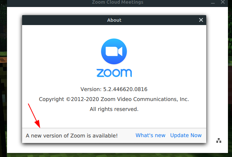This screenshot has height=157, width=232.
Task: Close the Zoom Cloud Meetings window
Action: point(223,2)
